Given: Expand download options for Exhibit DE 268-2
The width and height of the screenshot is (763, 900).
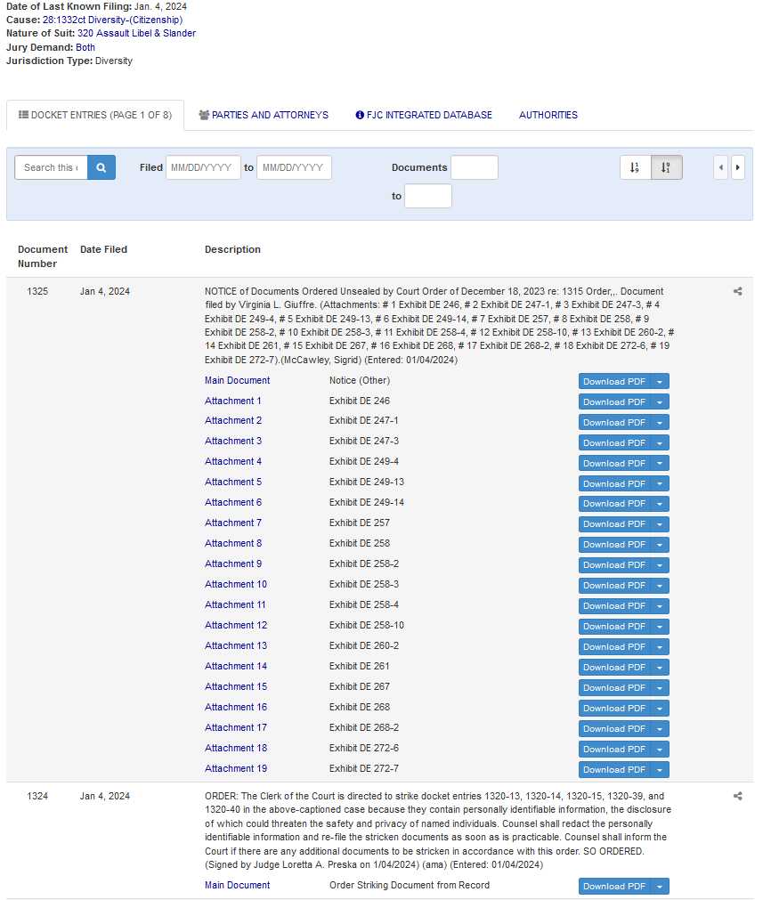Looking at the screenshot, I should click(660, 729).
